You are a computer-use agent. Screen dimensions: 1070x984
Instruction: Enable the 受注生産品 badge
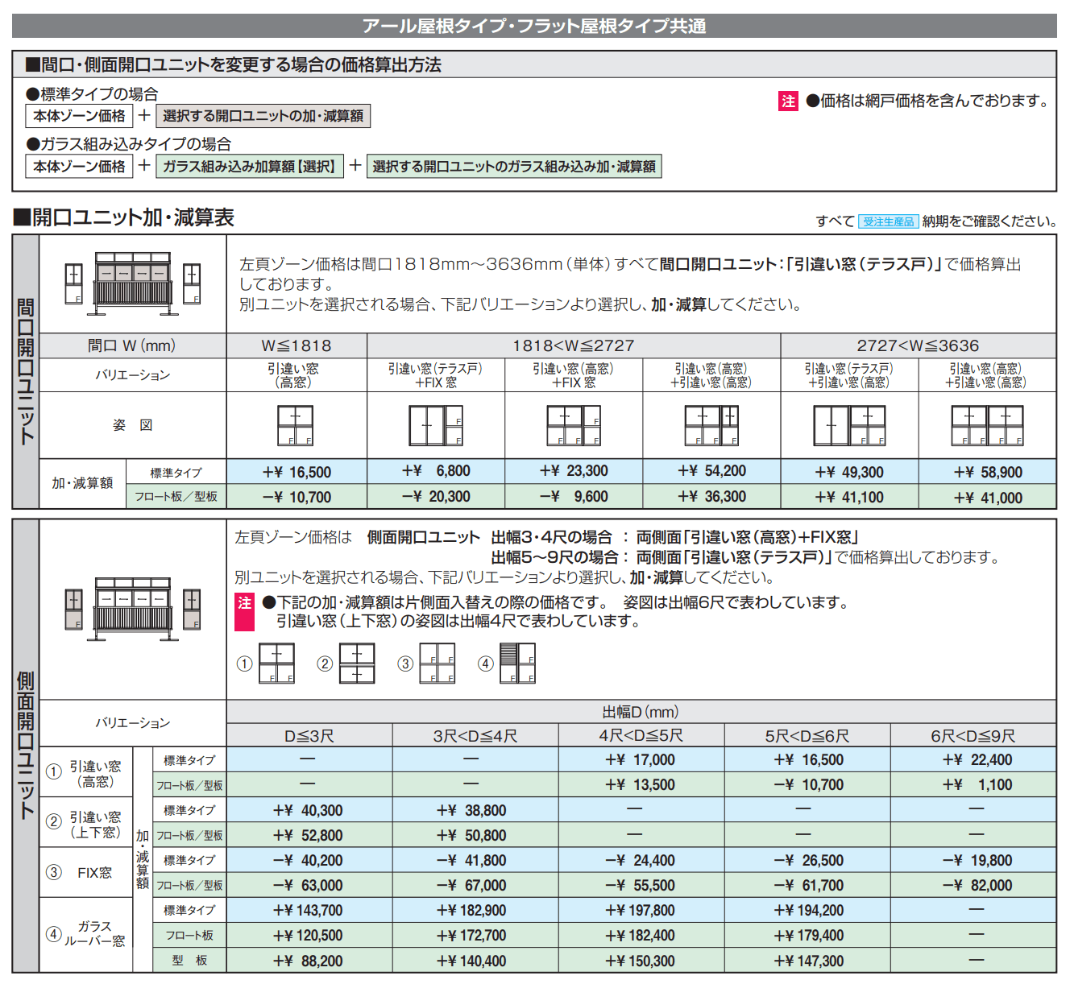pyautogui.click(x=889, y=221)
